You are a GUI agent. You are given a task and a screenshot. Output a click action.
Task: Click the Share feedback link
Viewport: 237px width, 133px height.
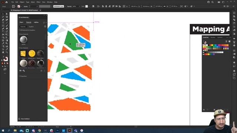pyautogui.click(x=25, y=119)
